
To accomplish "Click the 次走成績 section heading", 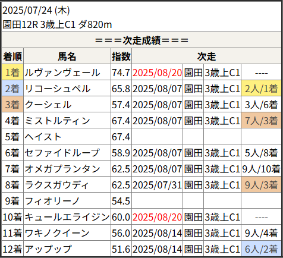I will (x=141, y=40).
